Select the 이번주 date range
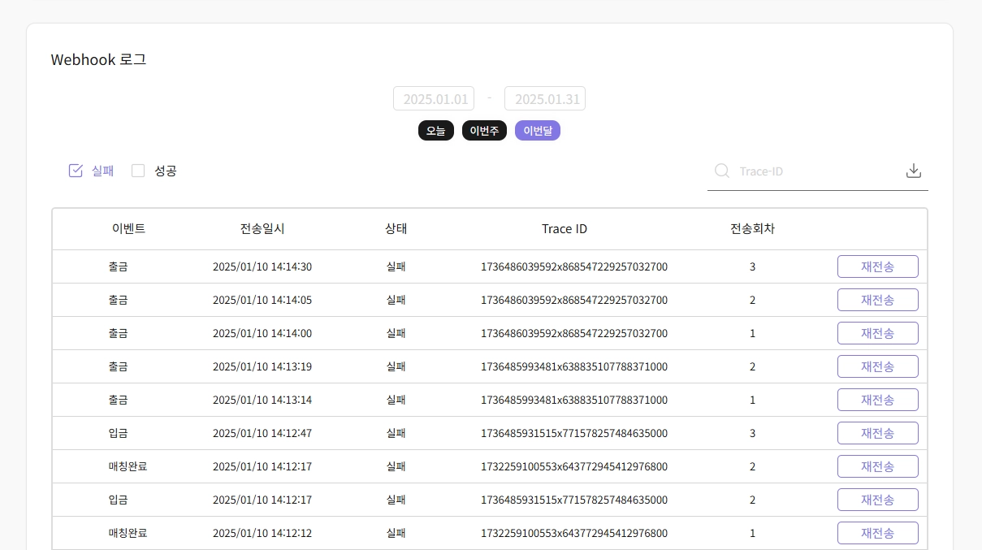This screenshot has width=982, height=550. [x=485, y=131]
